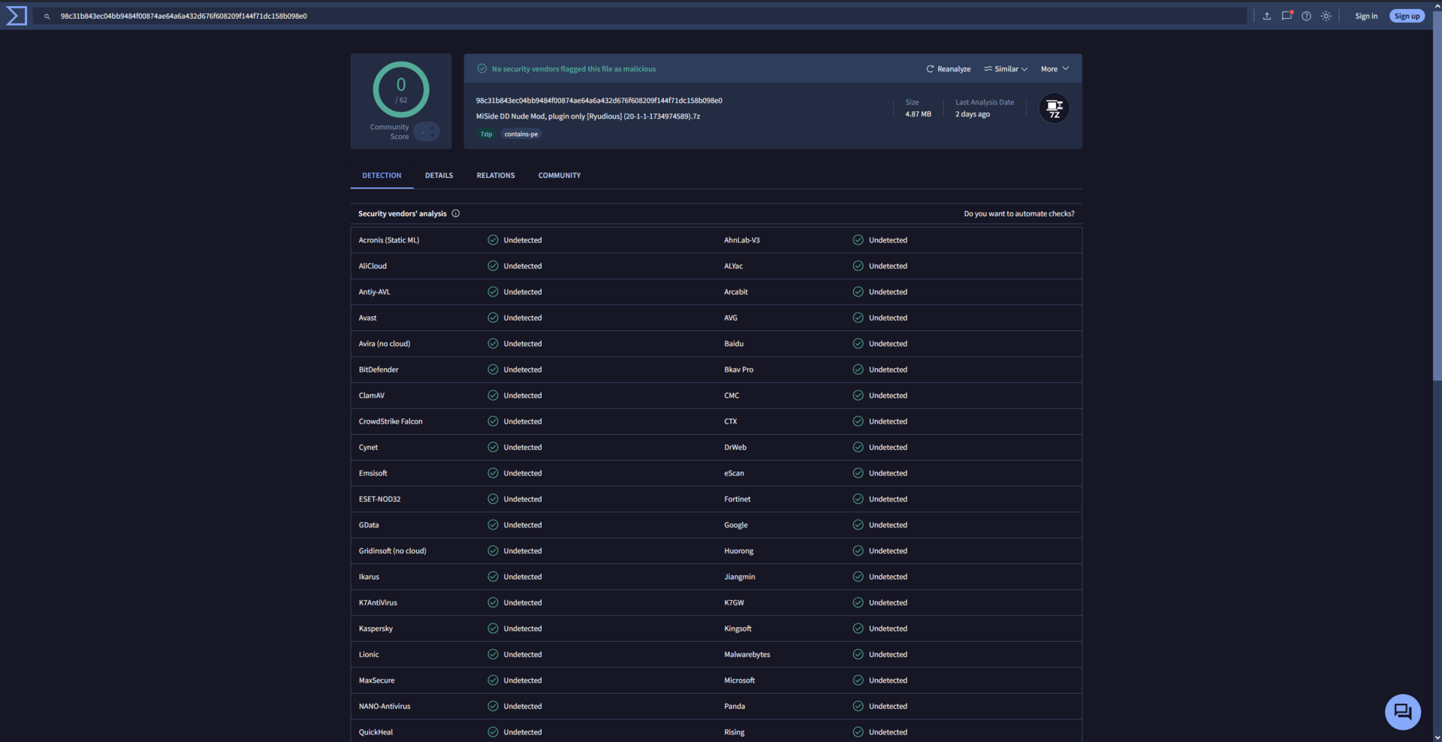The height and width of the screenshot is (742, 1442).
Task: Click Acronis (Static ML) undetected check icon
Action: 493,240
